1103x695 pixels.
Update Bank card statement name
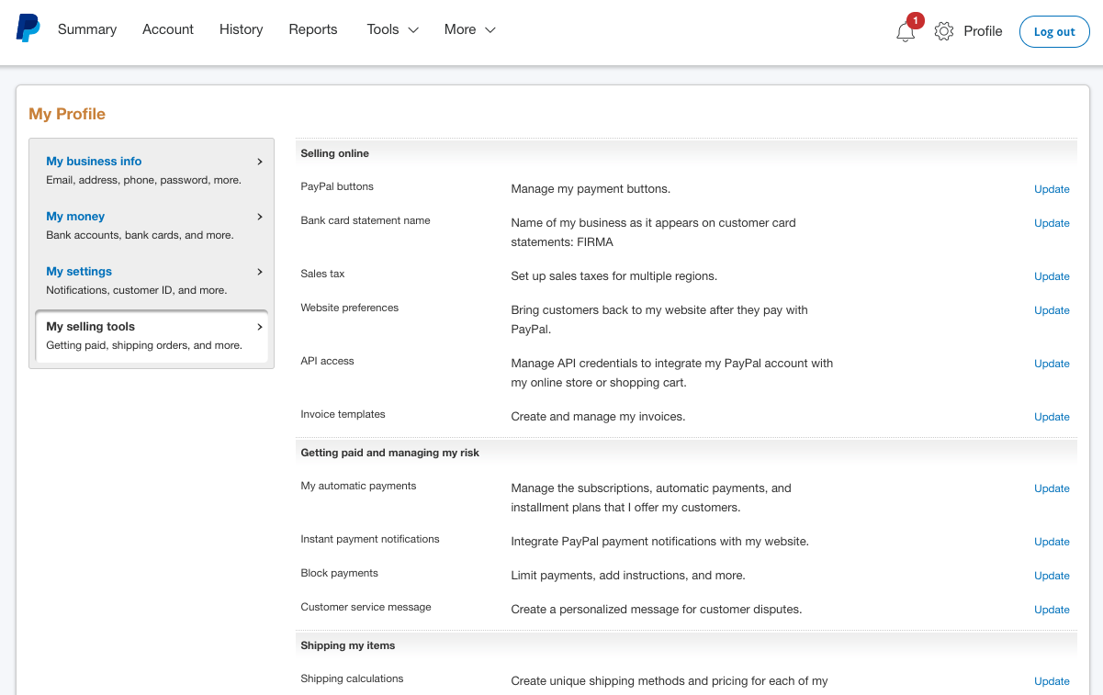tap(1052, 223)
